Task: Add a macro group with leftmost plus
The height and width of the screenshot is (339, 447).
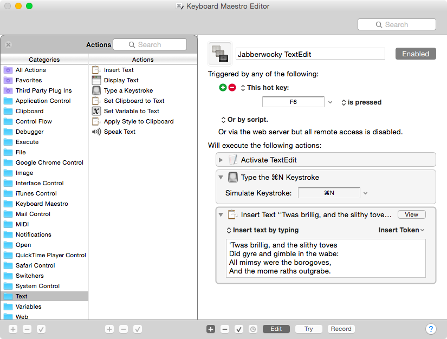Action: pyautogui.click(x=13, y=329)
